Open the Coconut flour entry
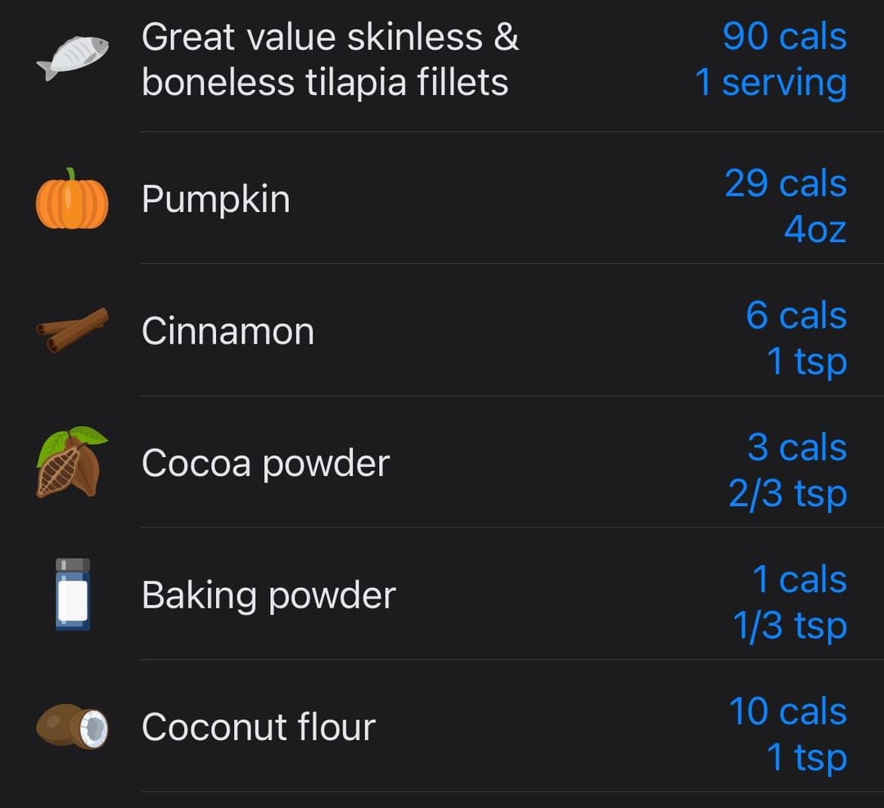This screenshot has height=808, width=884. click(442, 726)
